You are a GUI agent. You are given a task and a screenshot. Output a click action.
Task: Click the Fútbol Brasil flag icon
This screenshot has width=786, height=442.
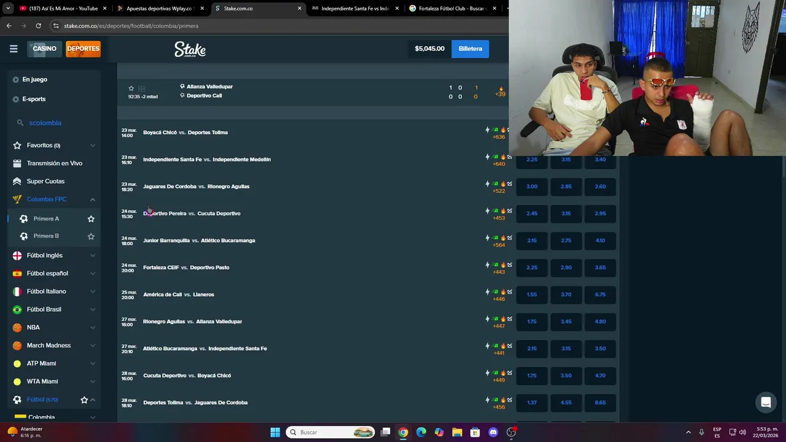coord(17,309)
